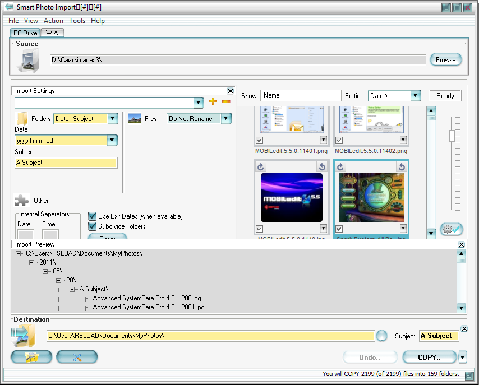Open the yyyy | mm | dd date format dropdown

pyautogui.click(x=112, y=140)
